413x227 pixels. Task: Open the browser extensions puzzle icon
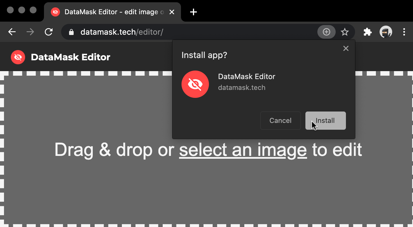[x=367, y=32]
